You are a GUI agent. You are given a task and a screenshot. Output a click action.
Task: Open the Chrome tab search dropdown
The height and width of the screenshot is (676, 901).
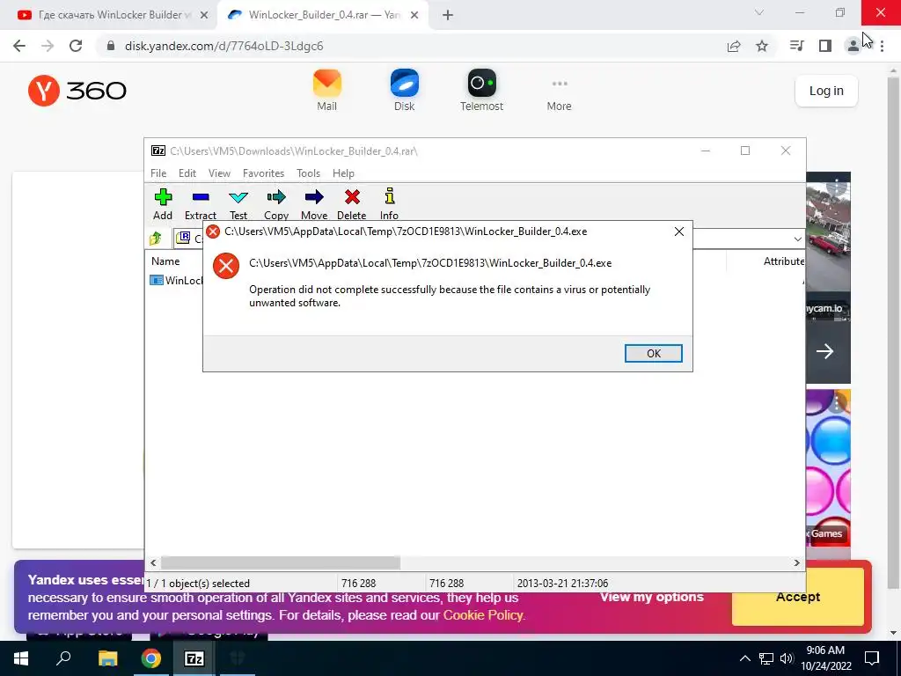(x=759, y=12)
